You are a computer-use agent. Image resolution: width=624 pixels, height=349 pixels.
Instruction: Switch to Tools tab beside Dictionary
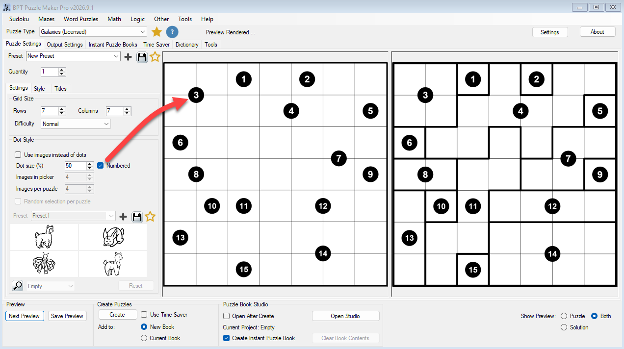[211, 45]
